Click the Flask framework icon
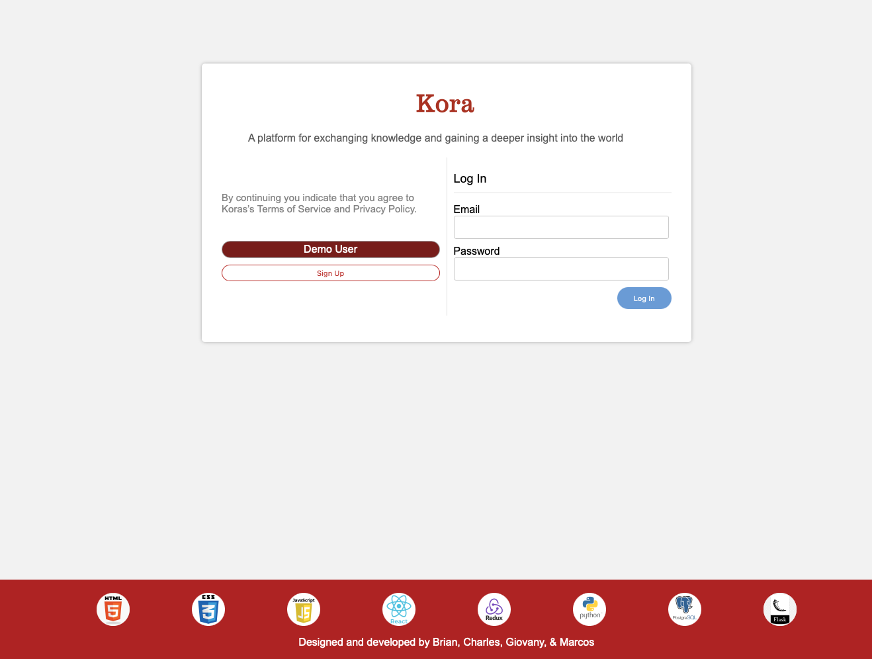 pyautogui.click(x=779, y=609)
